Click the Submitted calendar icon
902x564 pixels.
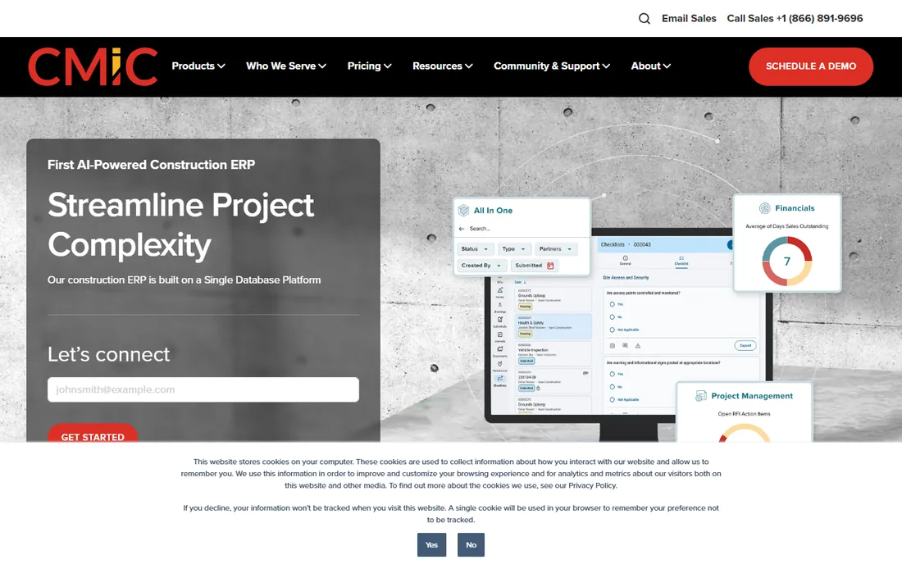coord(550,266)
